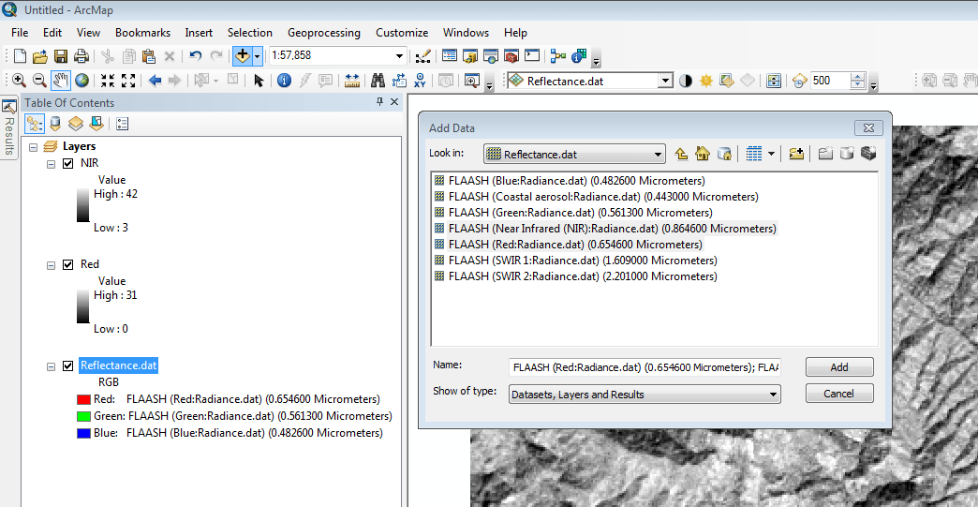Select the Pan hand tool
This screenshot has height=507, width=978.
pyautogui.click(x=61, y=81)
